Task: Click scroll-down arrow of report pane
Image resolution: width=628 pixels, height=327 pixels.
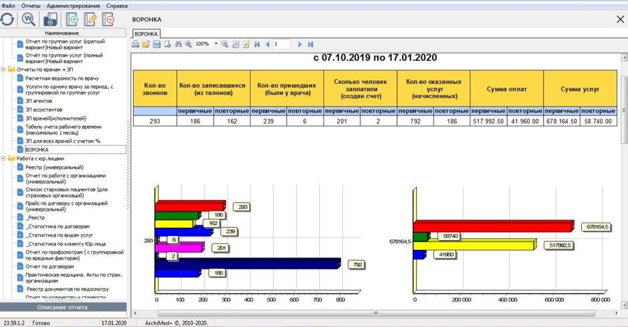Action: [624, 306]
